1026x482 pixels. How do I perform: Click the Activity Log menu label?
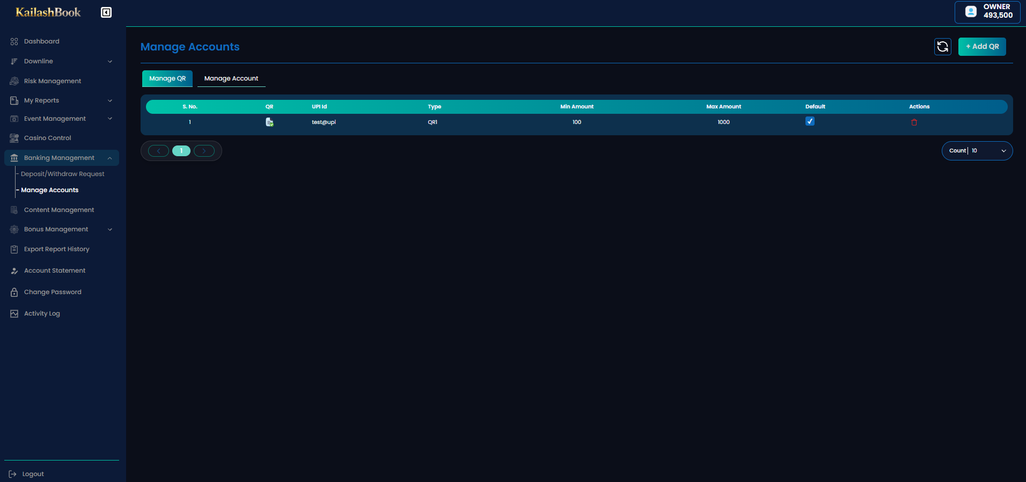point(42,313)
